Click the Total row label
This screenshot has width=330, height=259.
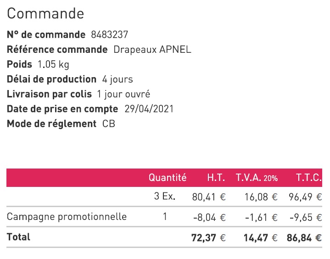pyautogui.click(x=18, y=237)
